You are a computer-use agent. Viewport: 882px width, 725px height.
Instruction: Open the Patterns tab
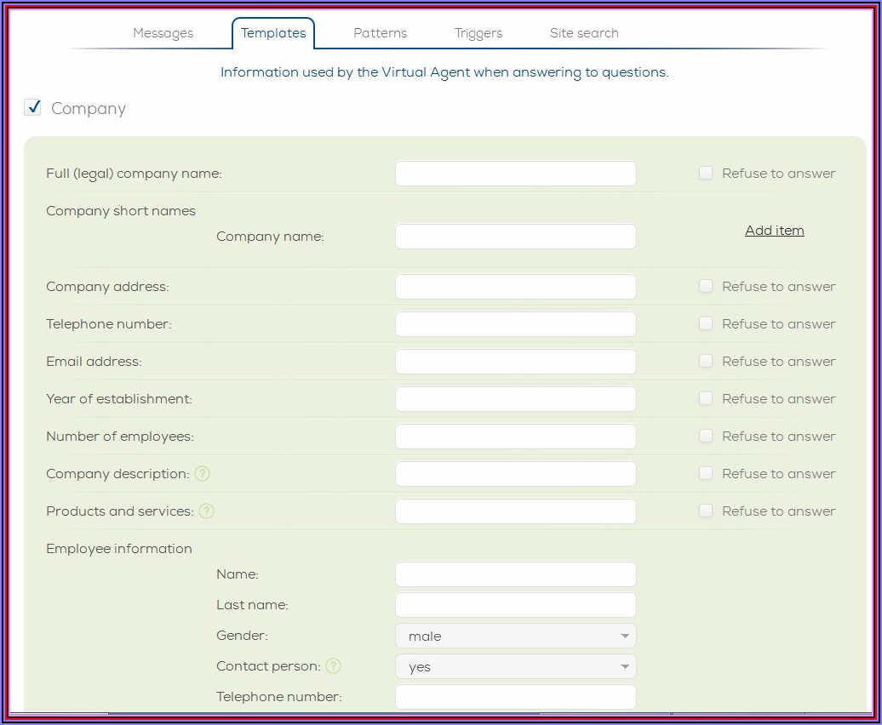click(380, 33)
